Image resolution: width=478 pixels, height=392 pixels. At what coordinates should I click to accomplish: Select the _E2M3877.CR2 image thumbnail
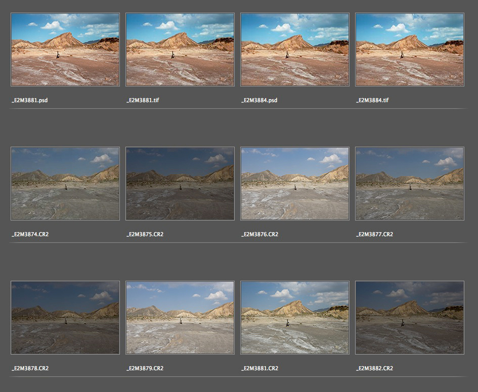[x=410, y=184]
